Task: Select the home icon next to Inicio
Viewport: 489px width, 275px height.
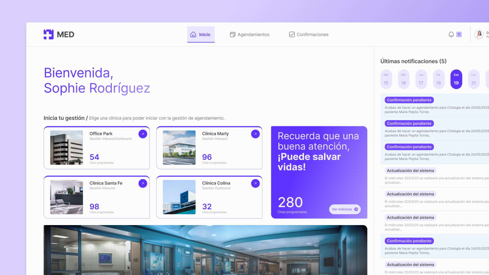Action: coord(193,34)
